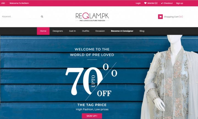
Task: Click the SIGN UP! banner button
Action: pyautogui.click(x=92, y=116)
